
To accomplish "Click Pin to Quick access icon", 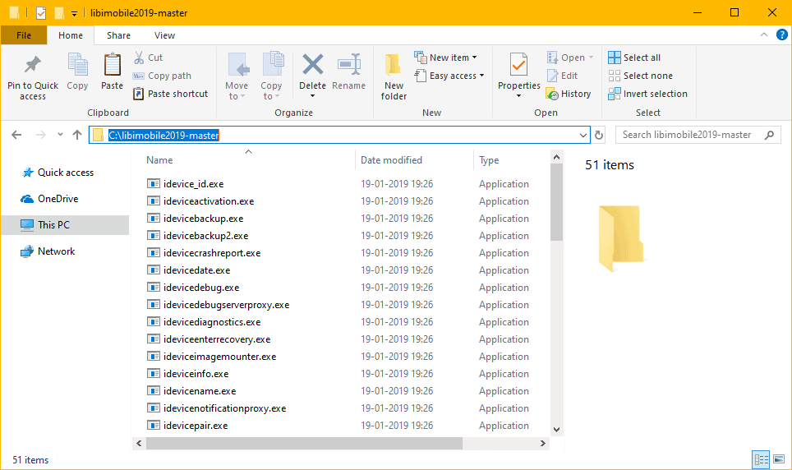I will coord(33,65).
